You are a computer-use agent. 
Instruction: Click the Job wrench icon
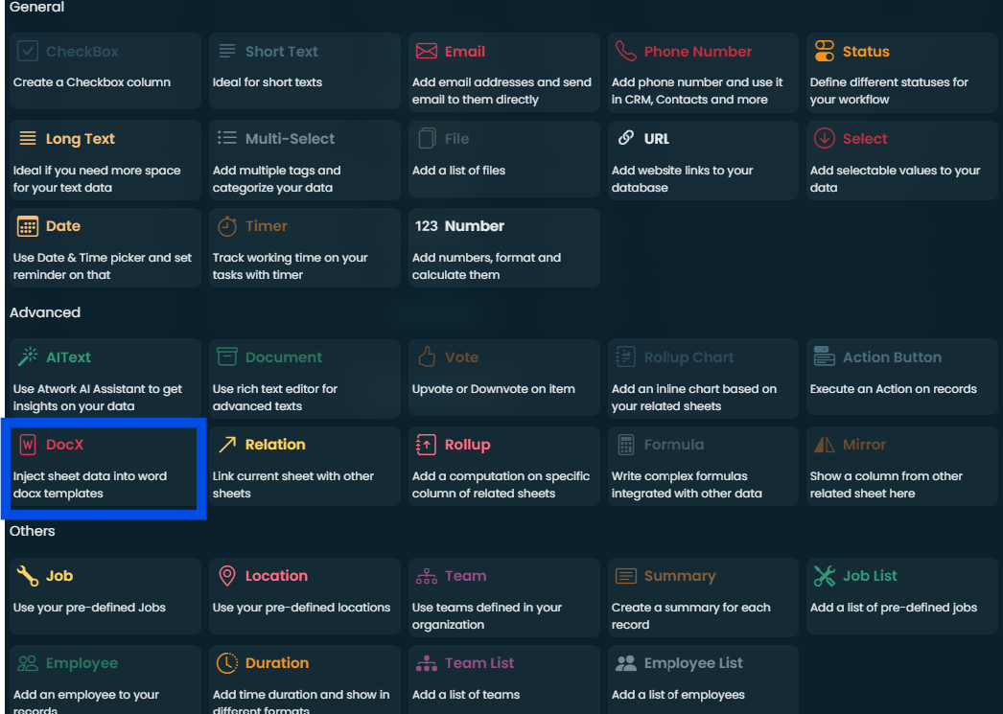pos(28,576)
